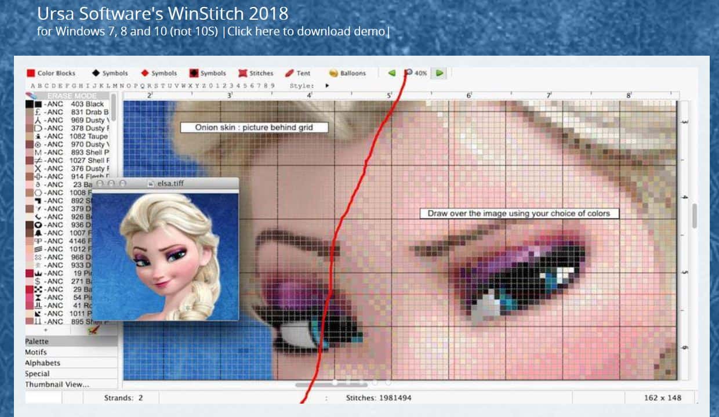Switch to Tent stitch view
The image size is (719, 417).
click(x=298, y=73)
